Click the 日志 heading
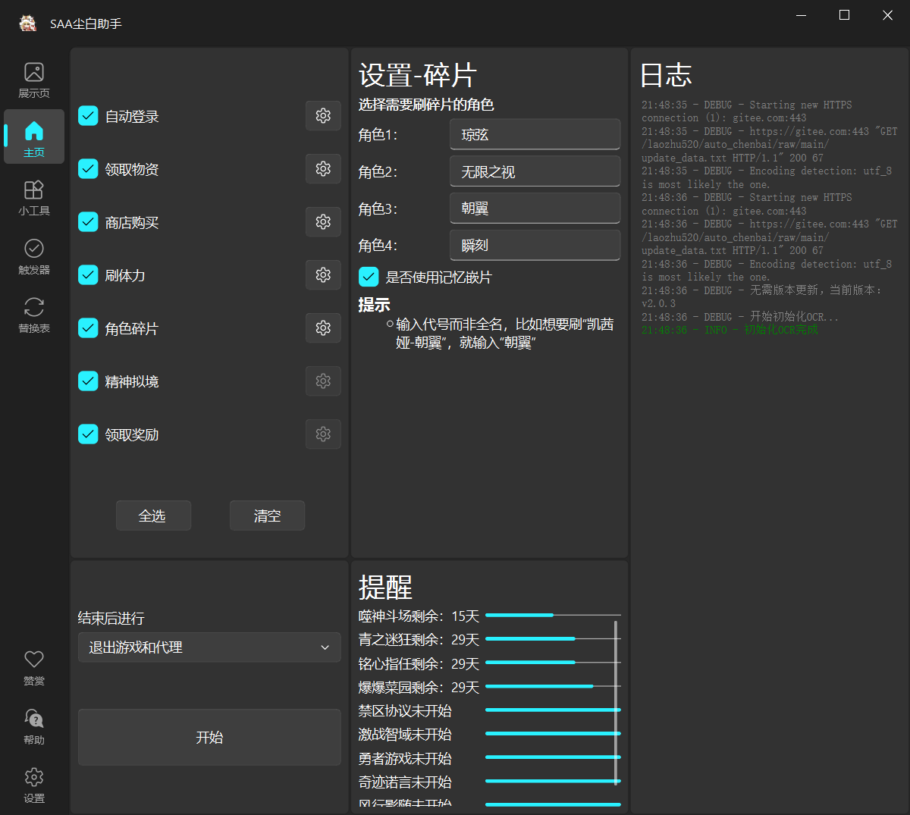The height and width of the screenshot is (815, 910). coord(666,75)
